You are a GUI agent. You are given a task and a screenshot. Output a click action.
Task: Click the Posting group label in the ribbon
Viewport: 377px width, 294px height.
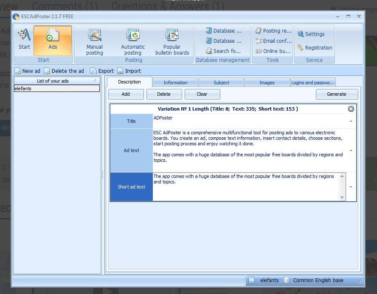(134, 60)
